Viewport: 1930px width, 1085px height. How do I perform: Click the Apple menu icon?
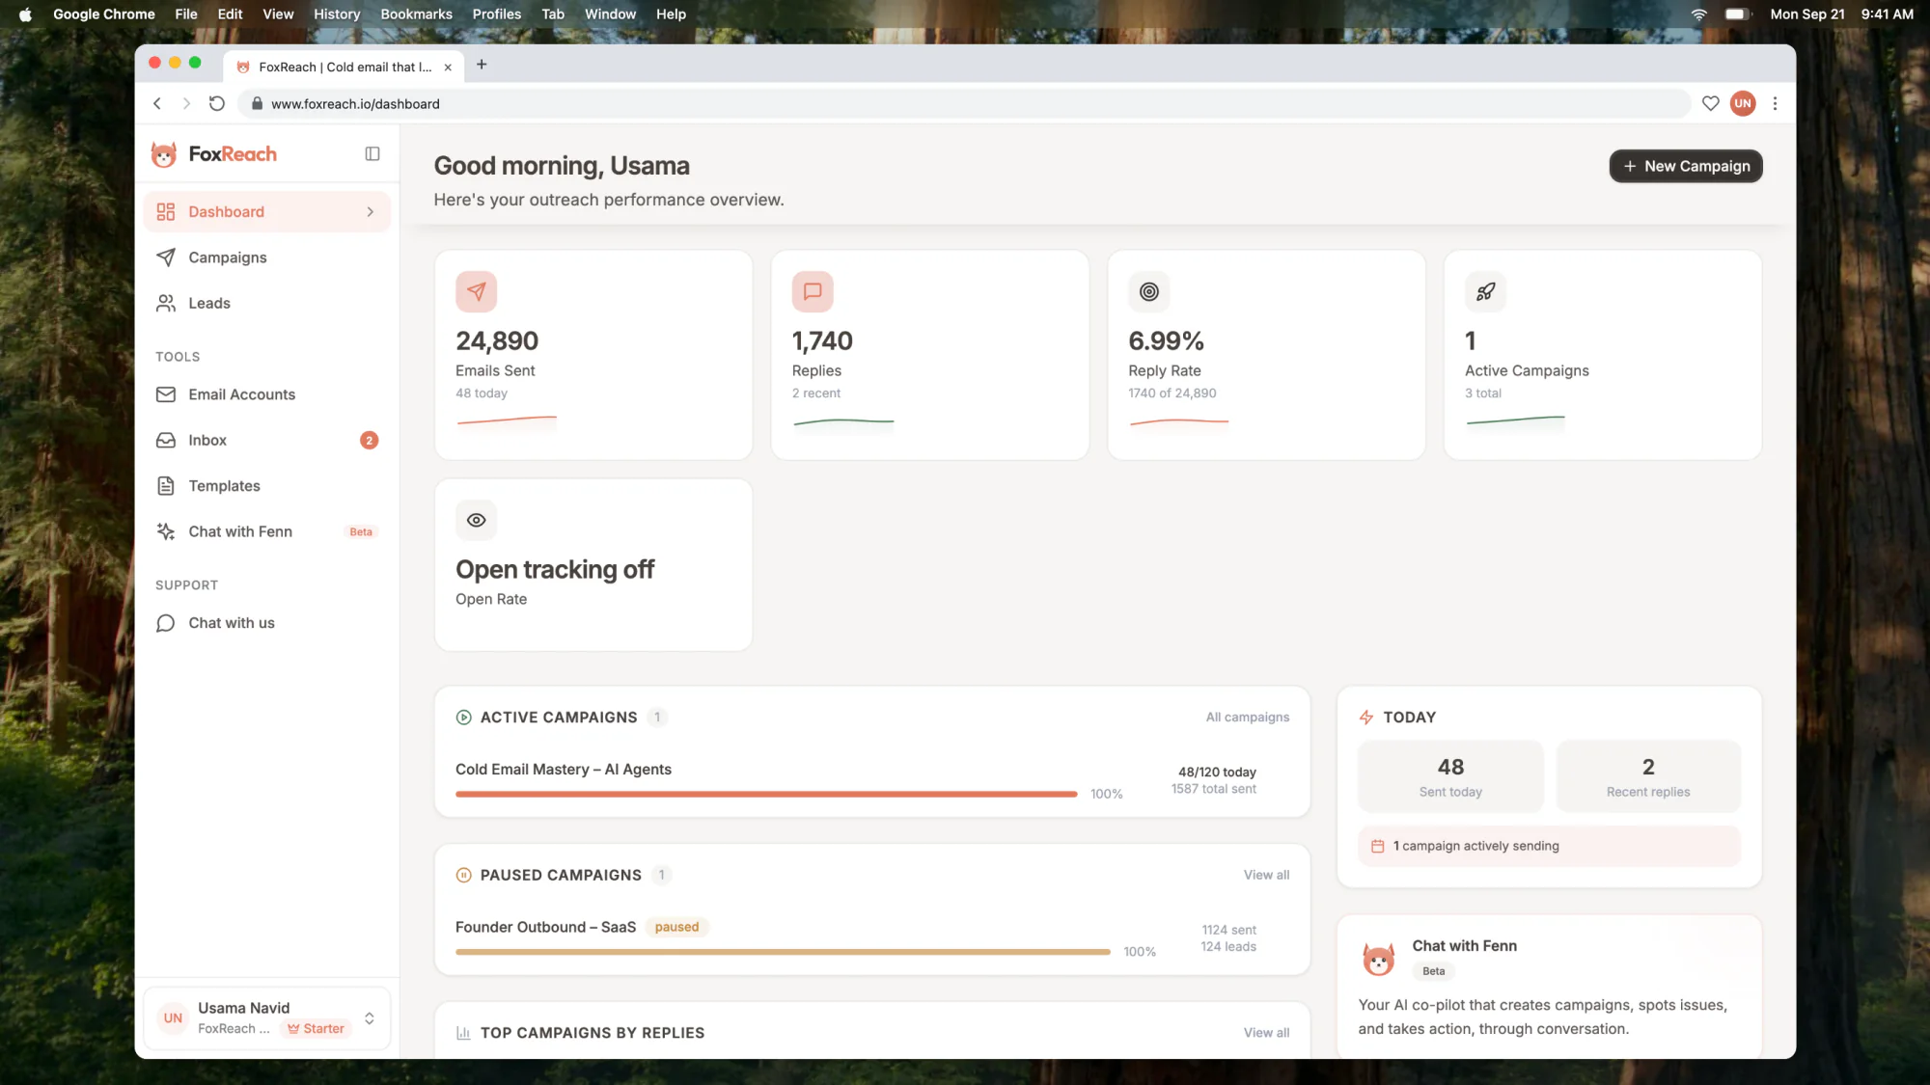point(25,14)
